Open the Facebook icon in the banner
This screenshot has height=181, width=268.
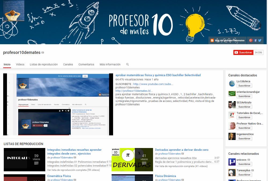[x=255, y=40]
